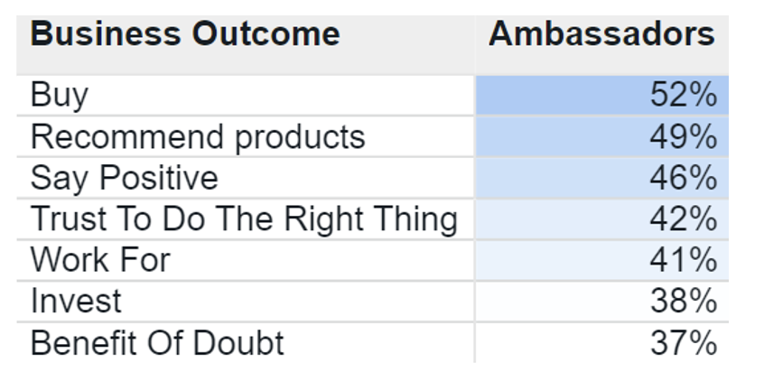
Task: Click the 38% Invest cell
Action: [601, 302]
